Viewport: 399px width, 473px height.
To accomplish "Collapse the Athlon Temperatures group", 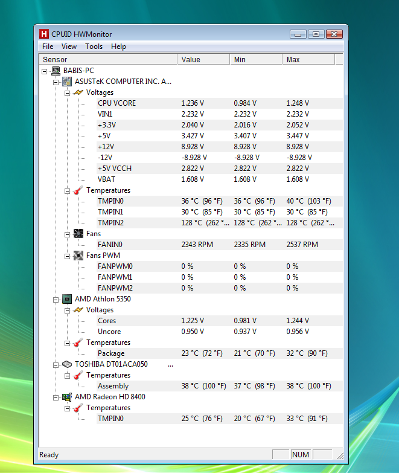I will pyautogui.click(x=67, y=344).
